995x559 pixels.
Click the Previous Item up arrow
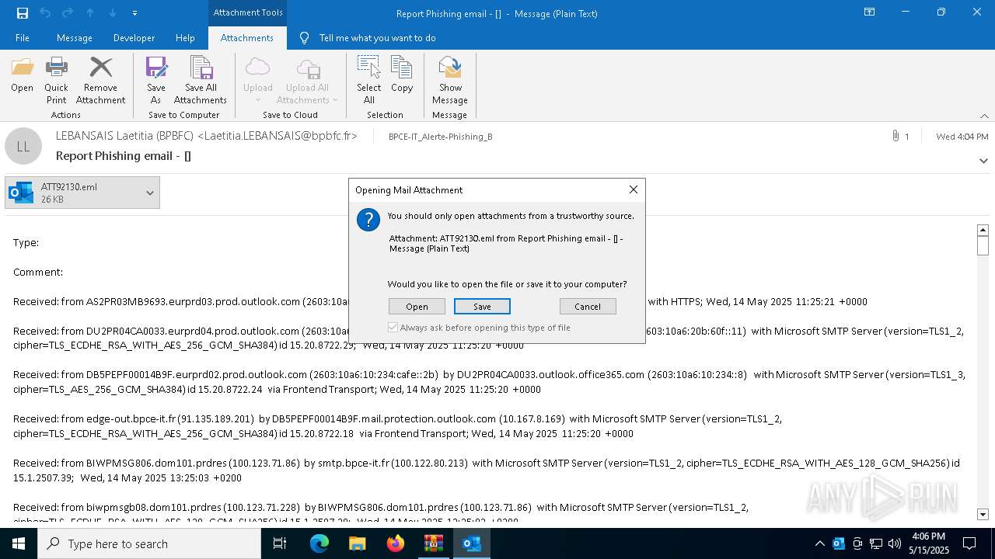point(90,13)
